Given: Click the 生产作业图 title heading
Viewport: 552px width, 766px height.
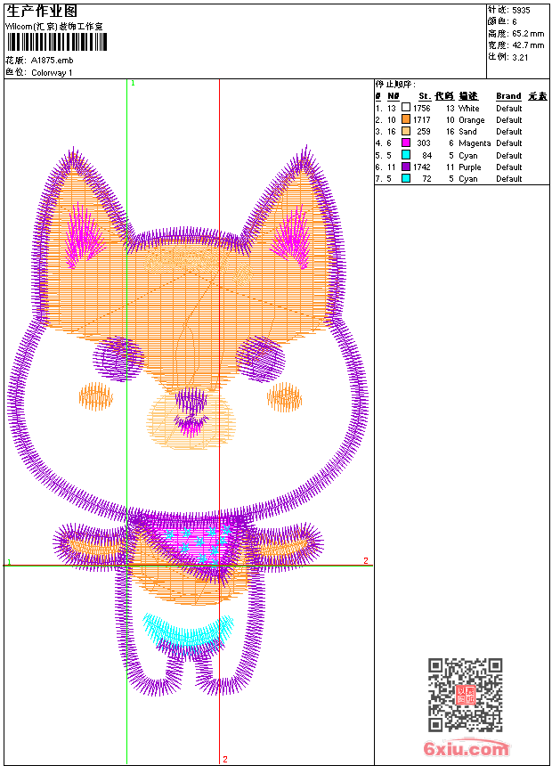Looking at the screenshot, I should [x=42, y=11].
